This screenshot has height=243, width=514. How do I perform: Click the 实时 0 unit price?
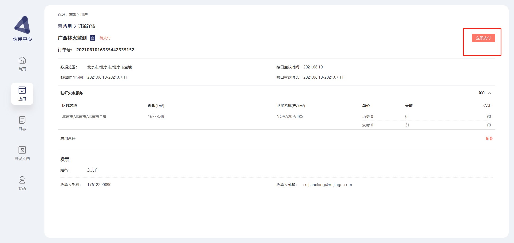tap(368, 125)
